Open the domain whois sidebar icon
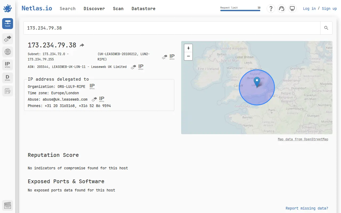 click(x=7, y=78)
